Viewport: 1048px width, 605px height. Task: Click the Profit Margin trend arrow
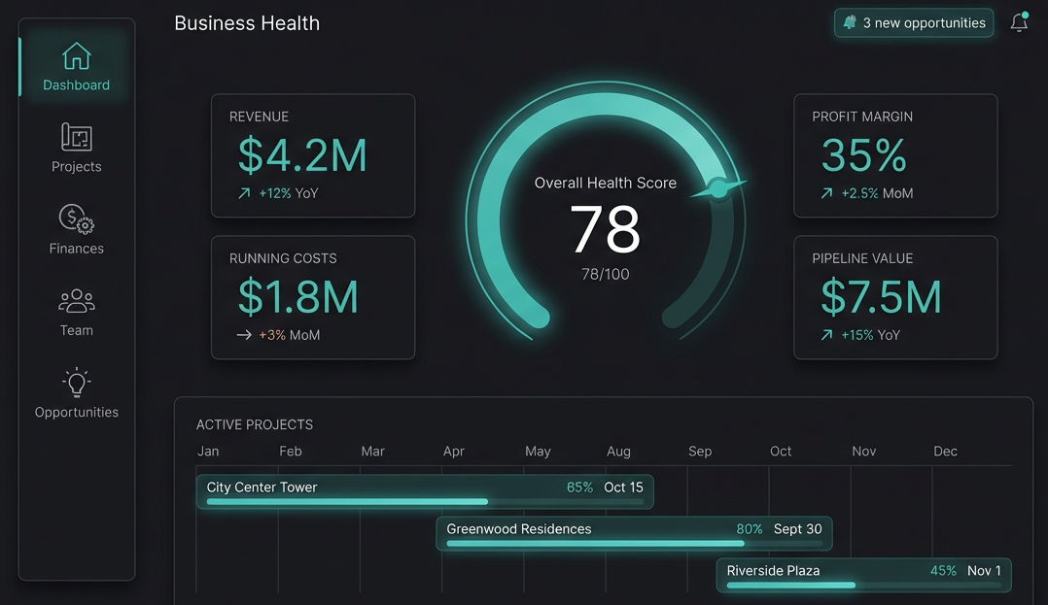(x=826, y=193)
